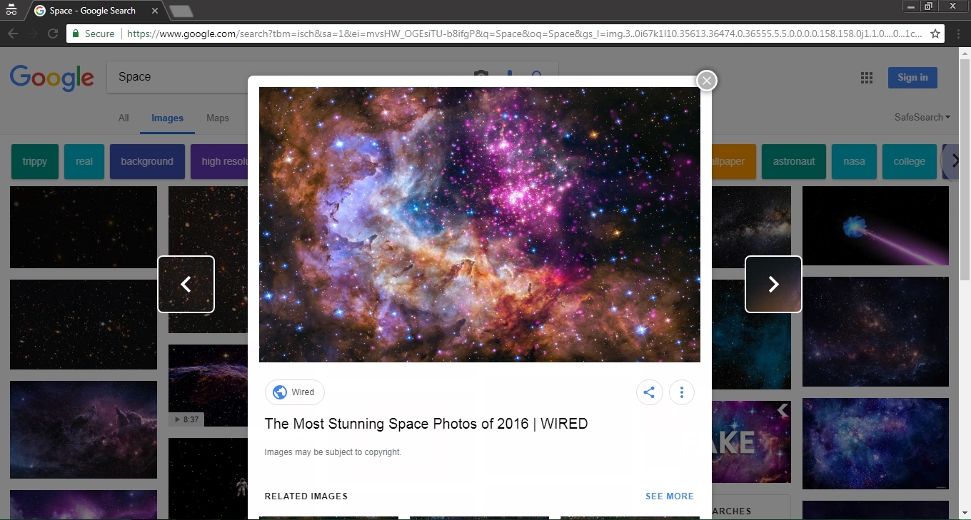This screenshot has width=971, height=520.
Task: Click the Sign in button
Action: pyautogui.click(x=912, y=77)
